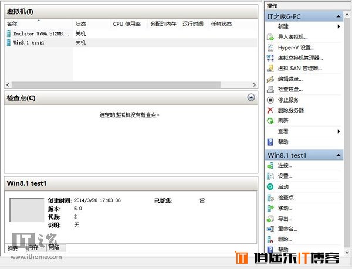Click the 停止服务 stop icon
Image resolution: width=352 pixels, height=269 pixels.
(270, 100)
